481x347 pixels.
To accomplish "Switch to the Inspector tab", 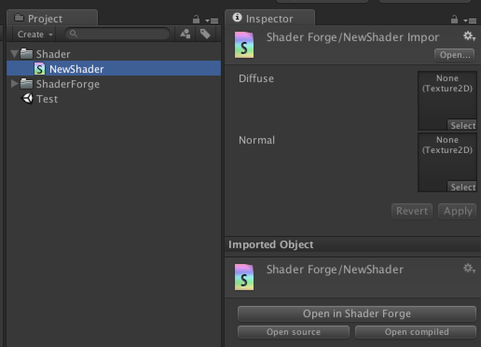I will click(x=269, y=19).
